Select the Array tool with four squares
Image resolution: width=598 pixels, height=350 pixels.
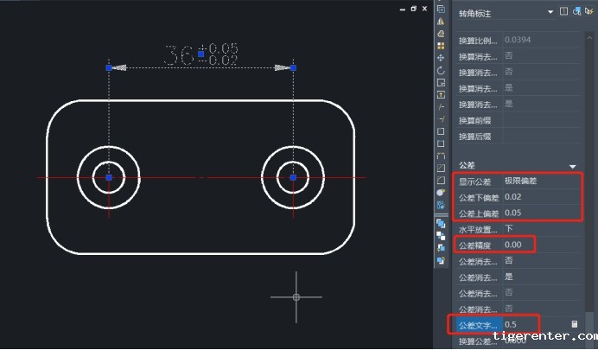pyautogui.click(x=441, y=45)
